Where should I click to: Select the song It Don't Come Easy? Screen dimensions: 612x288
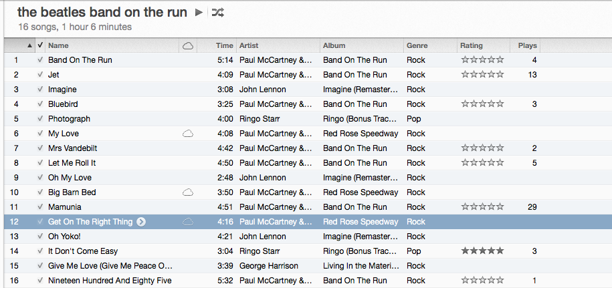pos(83,251)
